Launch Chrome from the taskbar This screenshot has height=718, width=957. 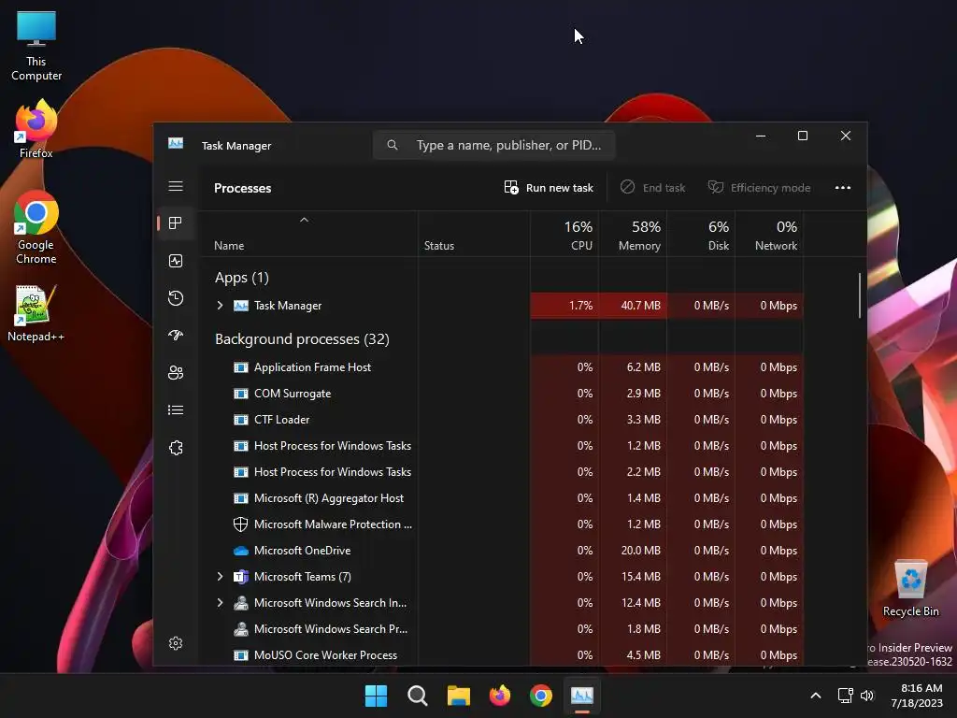tap(541, 696)
